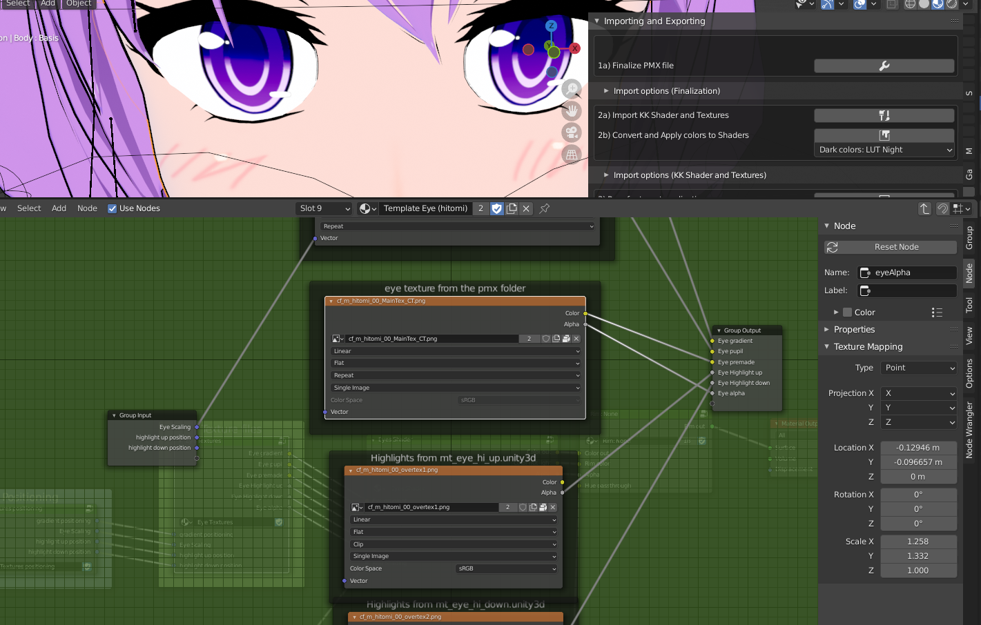Image resolution: width=981 pixels, height=625 pixels.
Task: Open the sRGB Color Space dropdown in overtex1 node
Action: click(507, 568)
